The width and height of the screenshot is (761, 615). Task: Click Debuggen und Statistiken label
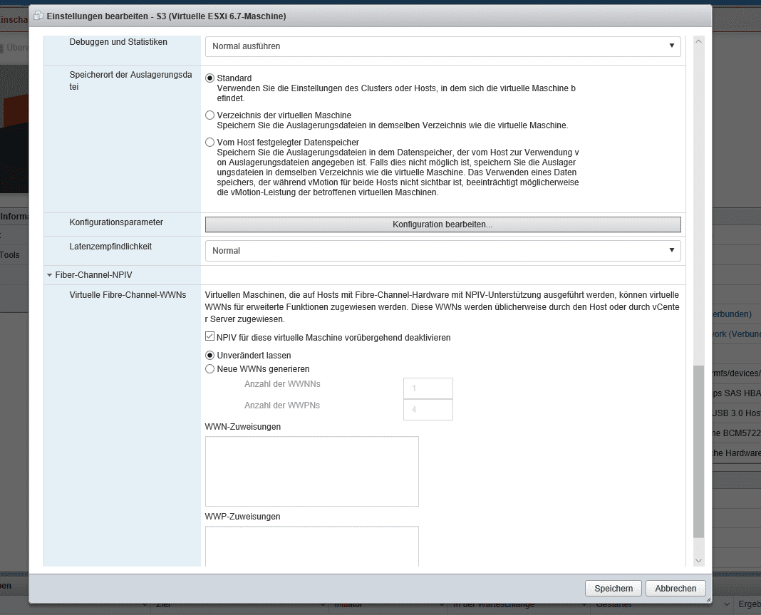118,42
